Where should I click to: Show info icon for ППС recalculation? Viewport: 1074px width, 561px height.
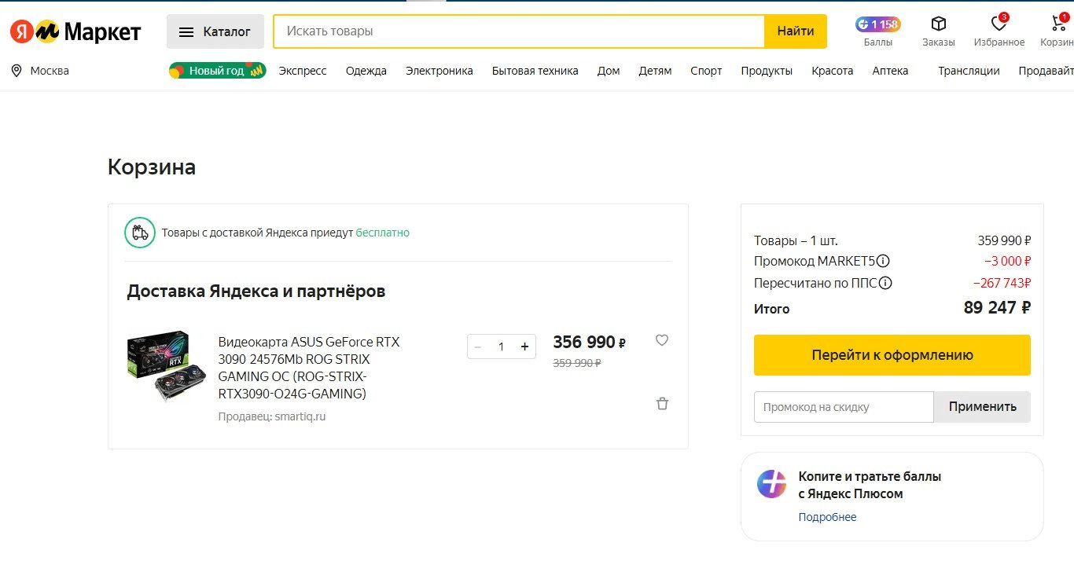885,284
